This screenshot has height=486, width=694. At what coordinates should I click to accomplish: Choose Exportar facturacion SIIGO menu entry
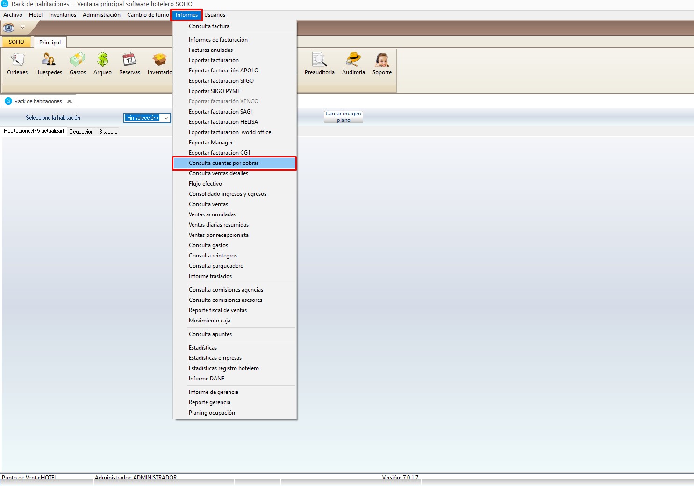click(221, 81)
